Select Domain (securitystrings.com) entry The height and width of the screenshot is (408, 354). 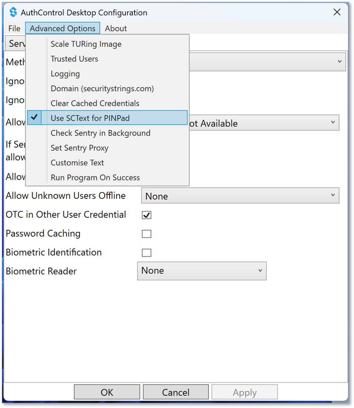(107, 89)
